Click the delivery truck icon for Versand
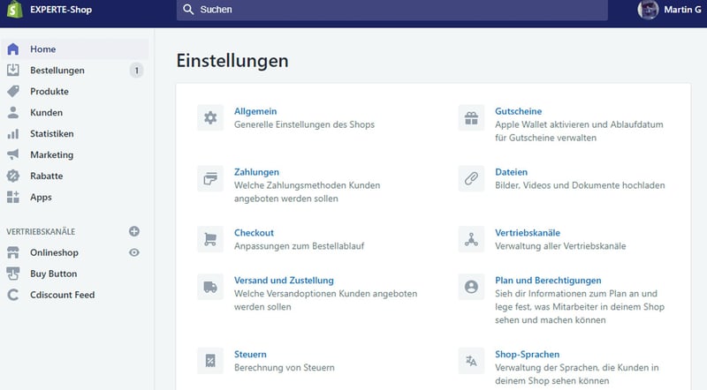 pyautogui.click(x=210, y=286)
